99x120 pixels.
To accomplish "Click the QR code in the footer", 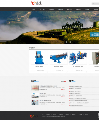I will (98, 116).
